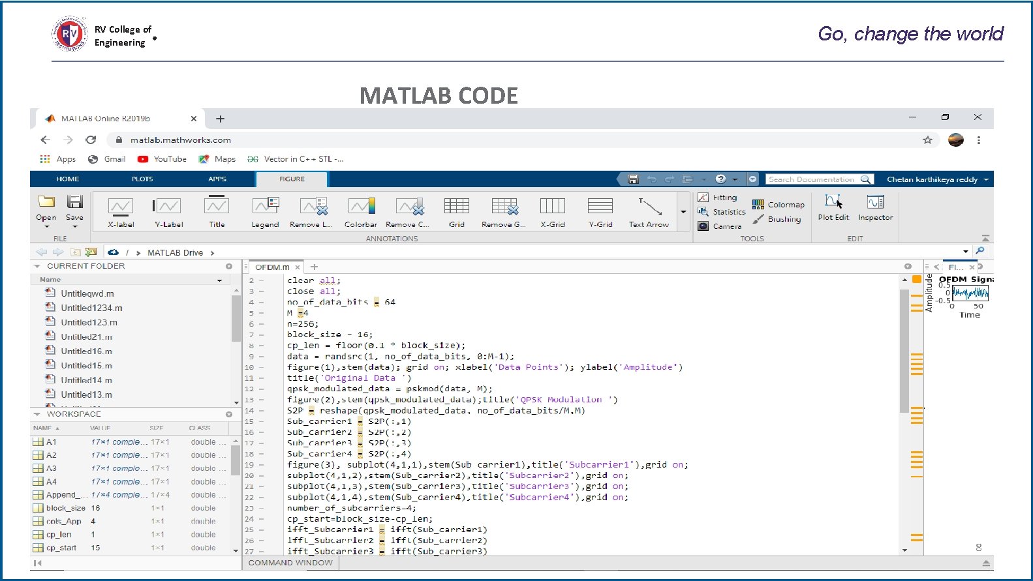Screen dimensions: 1033x581
Task: Open the YouTube bookmark
Action: tap(162, 159)
